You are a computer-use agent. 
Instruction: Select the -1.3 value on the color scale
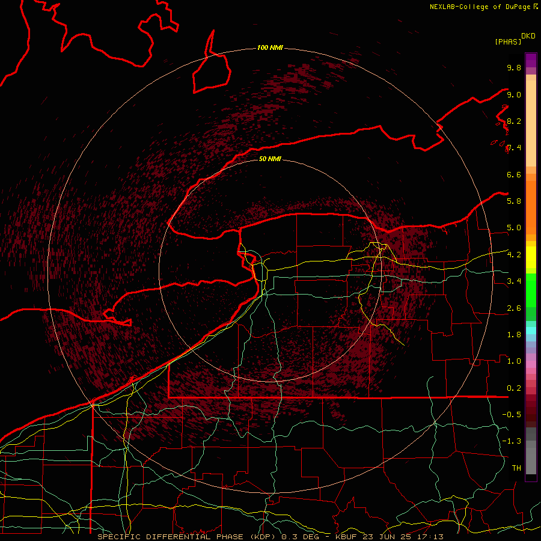tap(512, 441)
